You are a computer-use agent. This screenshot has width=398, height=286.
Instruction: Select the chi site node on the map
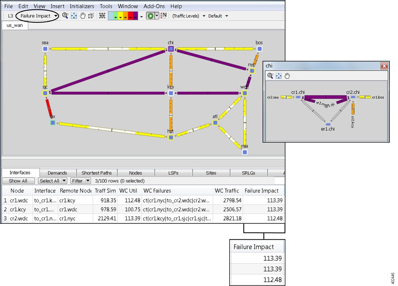(x=171, y=49)
